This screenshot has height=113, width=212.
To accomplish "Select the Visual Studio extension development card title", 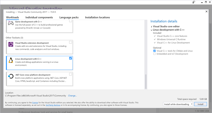I will click(x=32, y=43).
